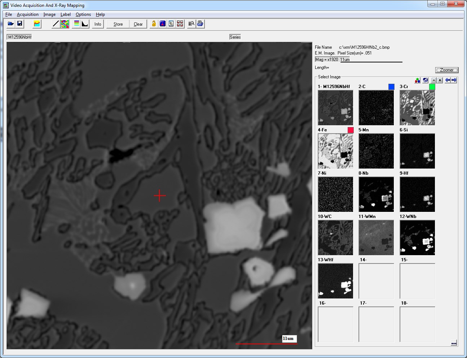Select the line drawing tool
Image resolution: width=467 pixels, height=358 pixels.
tap(56, 24)
